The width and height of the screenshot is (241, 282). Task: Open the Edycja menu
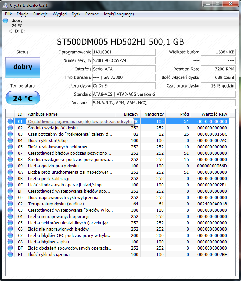coord(22,14)
